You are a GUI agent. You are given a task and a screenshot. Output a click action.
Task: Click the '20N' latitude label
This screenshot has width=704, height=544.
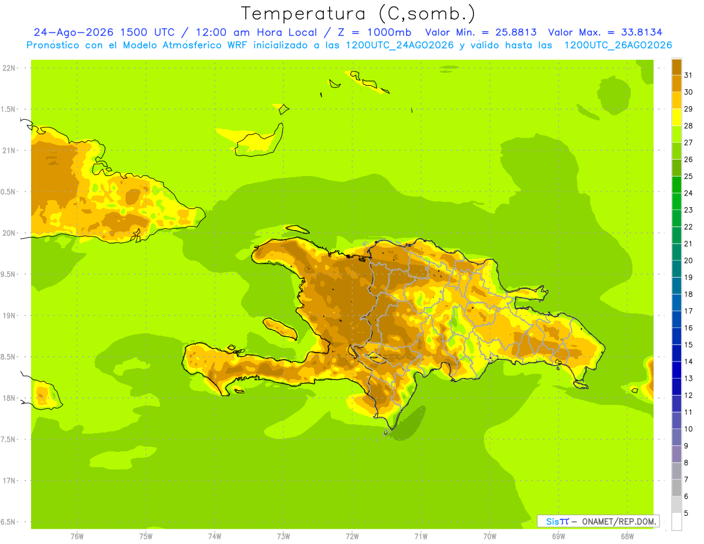pos(9,233)
